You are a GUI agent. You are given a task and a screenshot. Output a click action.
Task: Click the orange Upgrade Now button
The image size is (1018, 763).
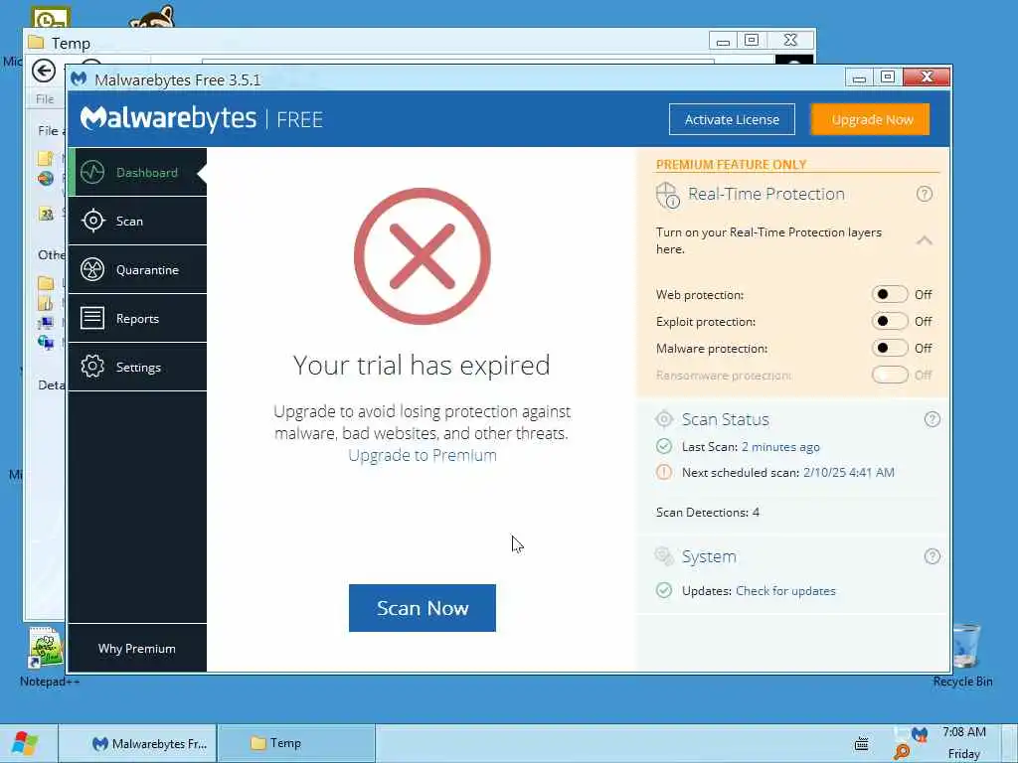click(x=872, y=119)
